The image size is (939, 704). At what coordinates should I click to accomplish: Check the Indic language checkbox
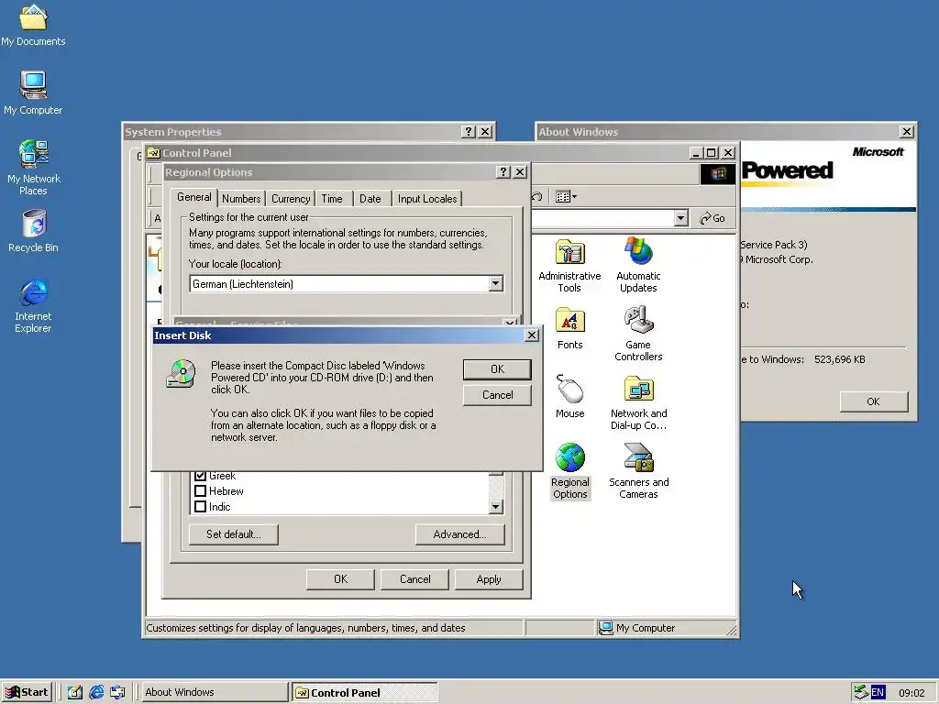201,506
